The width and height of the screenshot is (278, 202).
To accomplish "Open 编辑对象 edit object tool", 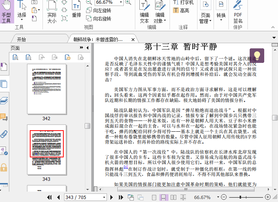I will point(160,12).
